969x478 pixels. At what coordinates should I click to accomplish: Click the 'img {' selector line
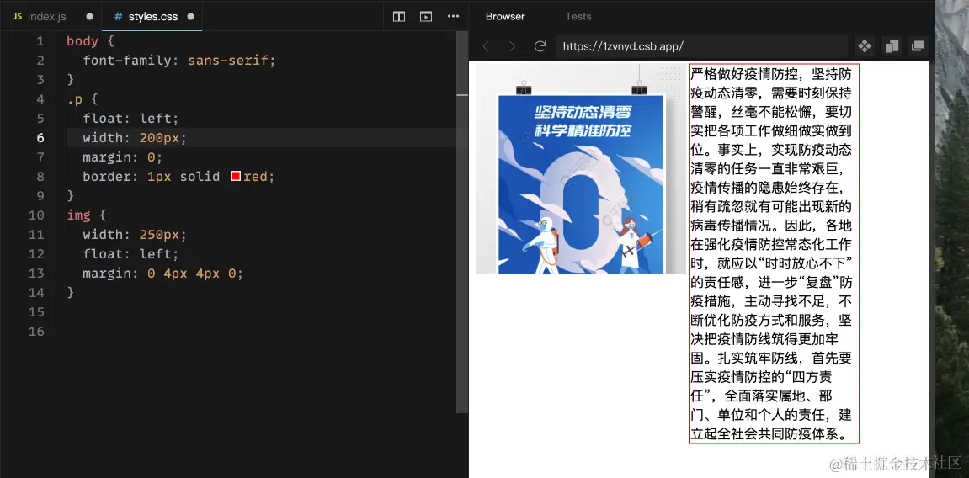(87, 215)
